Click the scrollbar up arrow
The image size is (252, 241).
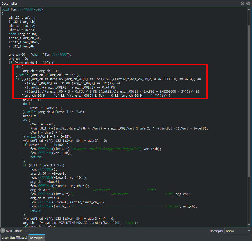click(249, 9)
